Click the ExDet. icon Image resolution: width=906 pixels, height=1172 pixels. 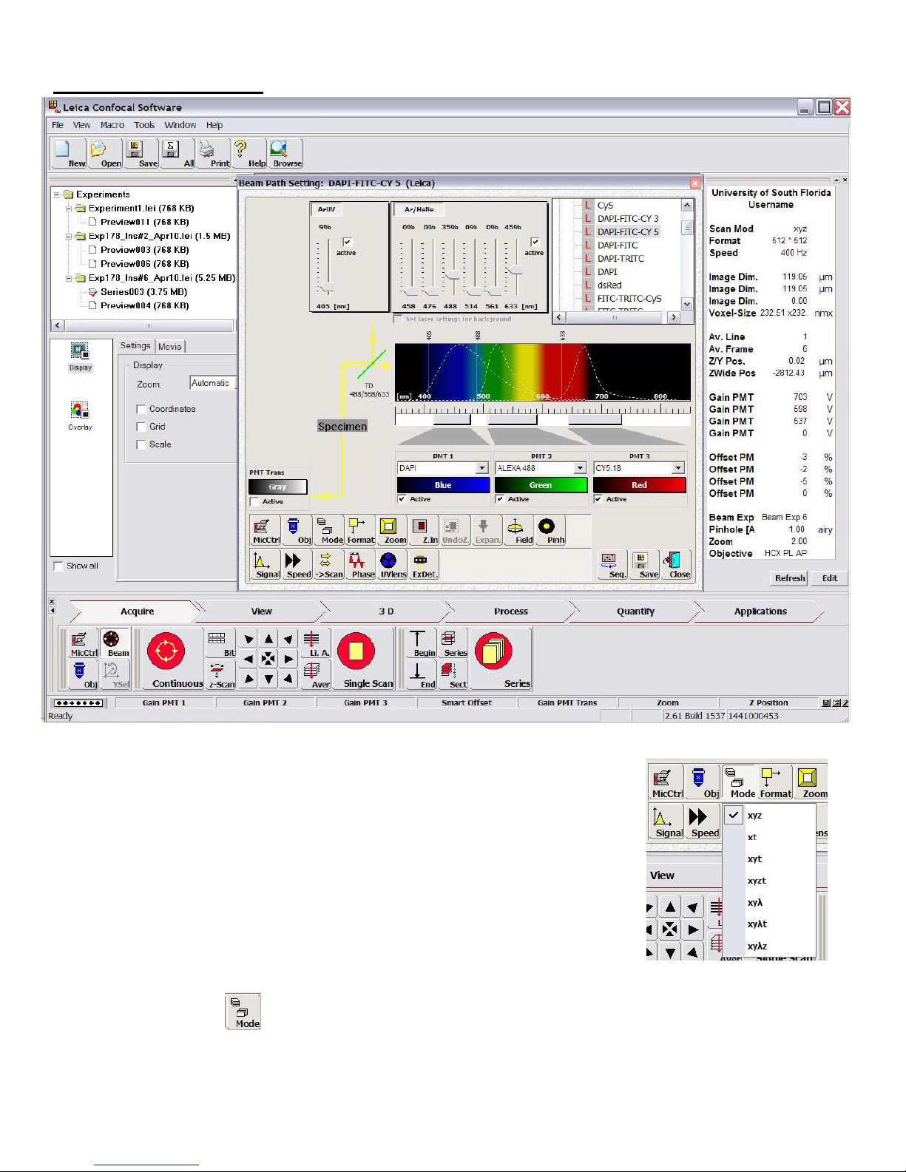(x=425, y=565)
